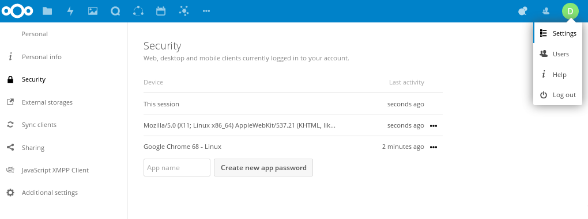
Task: Click the 'Last activity' column header
Action: tap(406, 82)
